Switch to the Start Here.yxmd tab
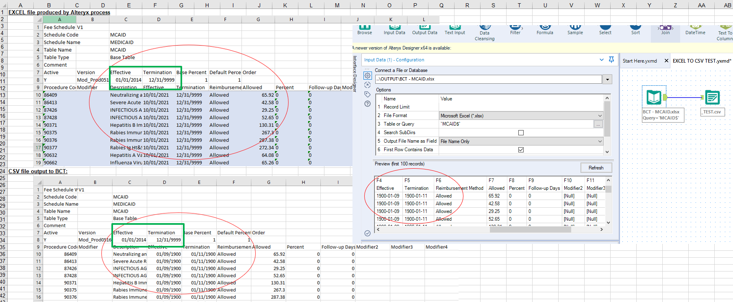Viewport: 733px width, 302px height. pos(639,61)
